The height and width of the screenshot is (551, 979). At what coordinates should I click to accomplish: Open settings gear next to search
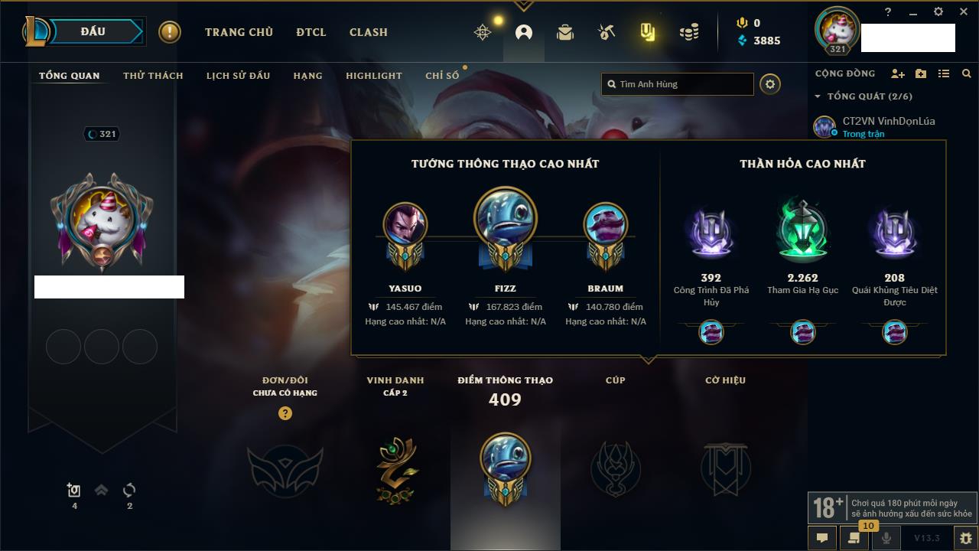[770, 84]
